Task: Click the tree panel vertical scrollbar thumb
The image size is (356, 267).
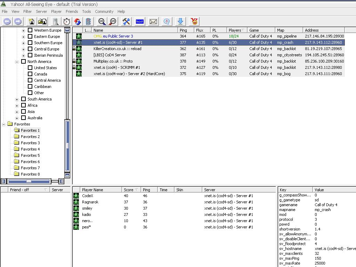Action: pos(67,146)
